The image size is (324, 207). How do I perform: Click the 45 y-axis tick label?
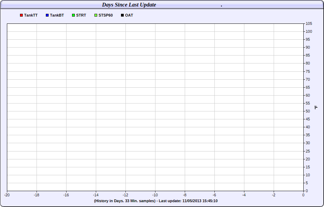[308, 119]
